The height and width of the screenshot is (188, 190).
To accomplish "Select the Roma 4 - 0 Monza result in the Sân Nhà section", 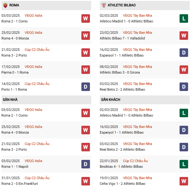I will pyautogui.click(x=15, y=132).
